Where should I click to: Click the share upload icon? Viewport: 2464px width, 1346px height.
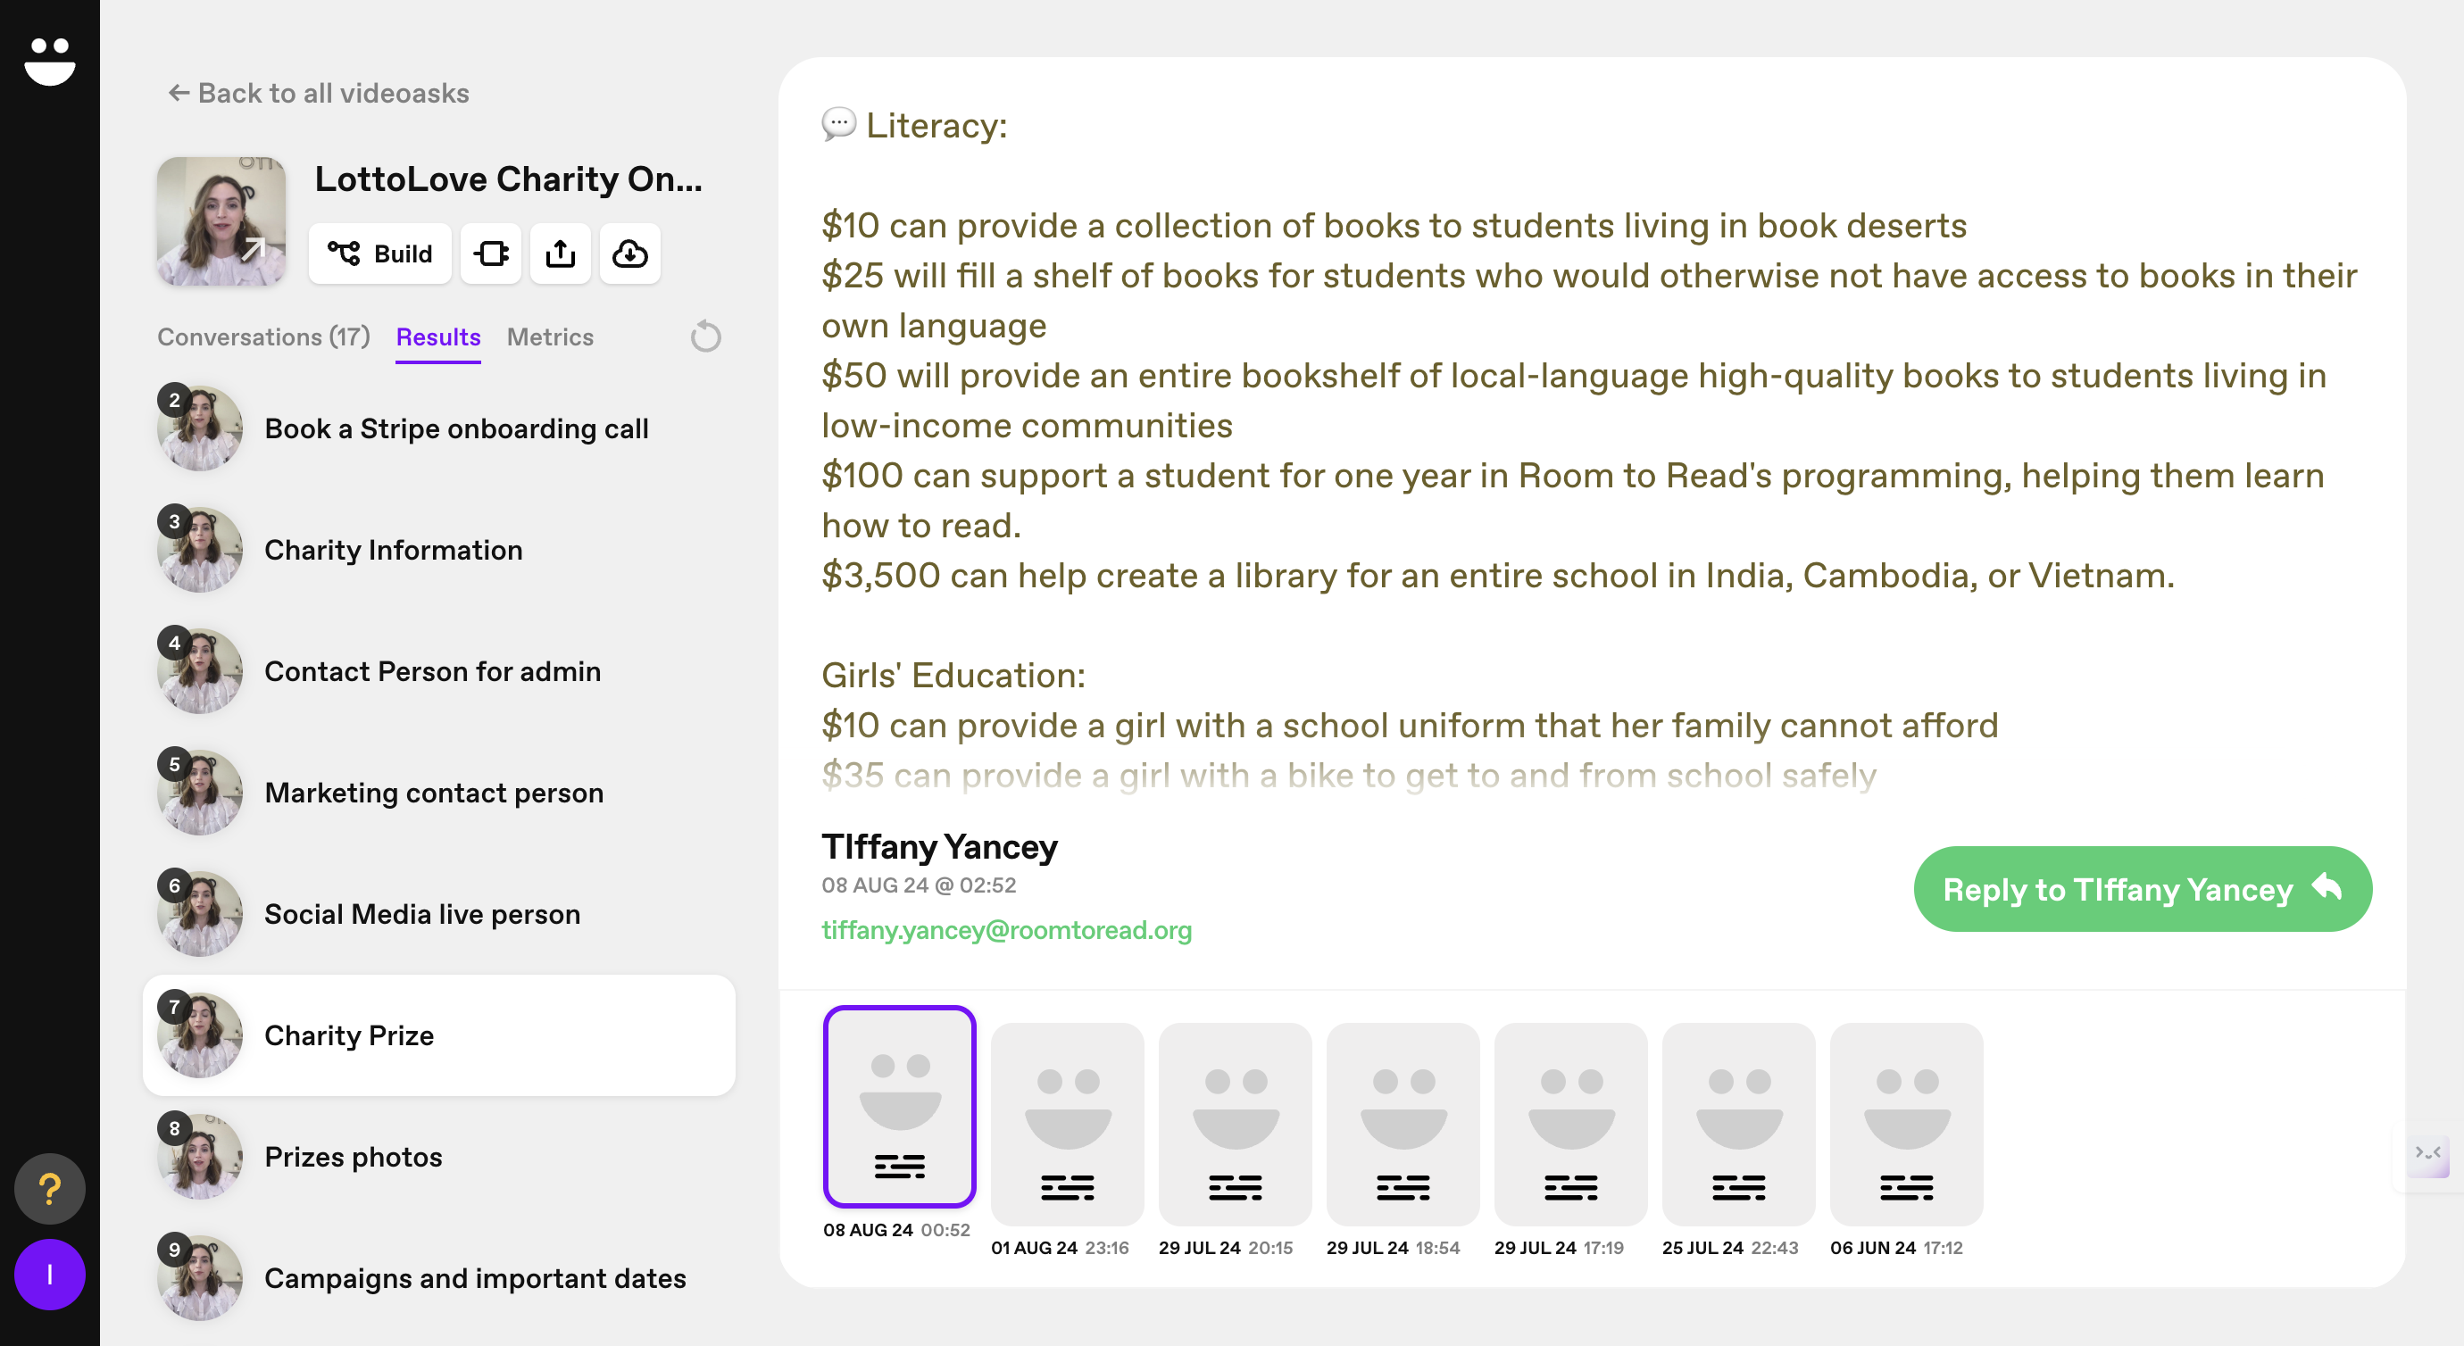[x=561, y=253]
